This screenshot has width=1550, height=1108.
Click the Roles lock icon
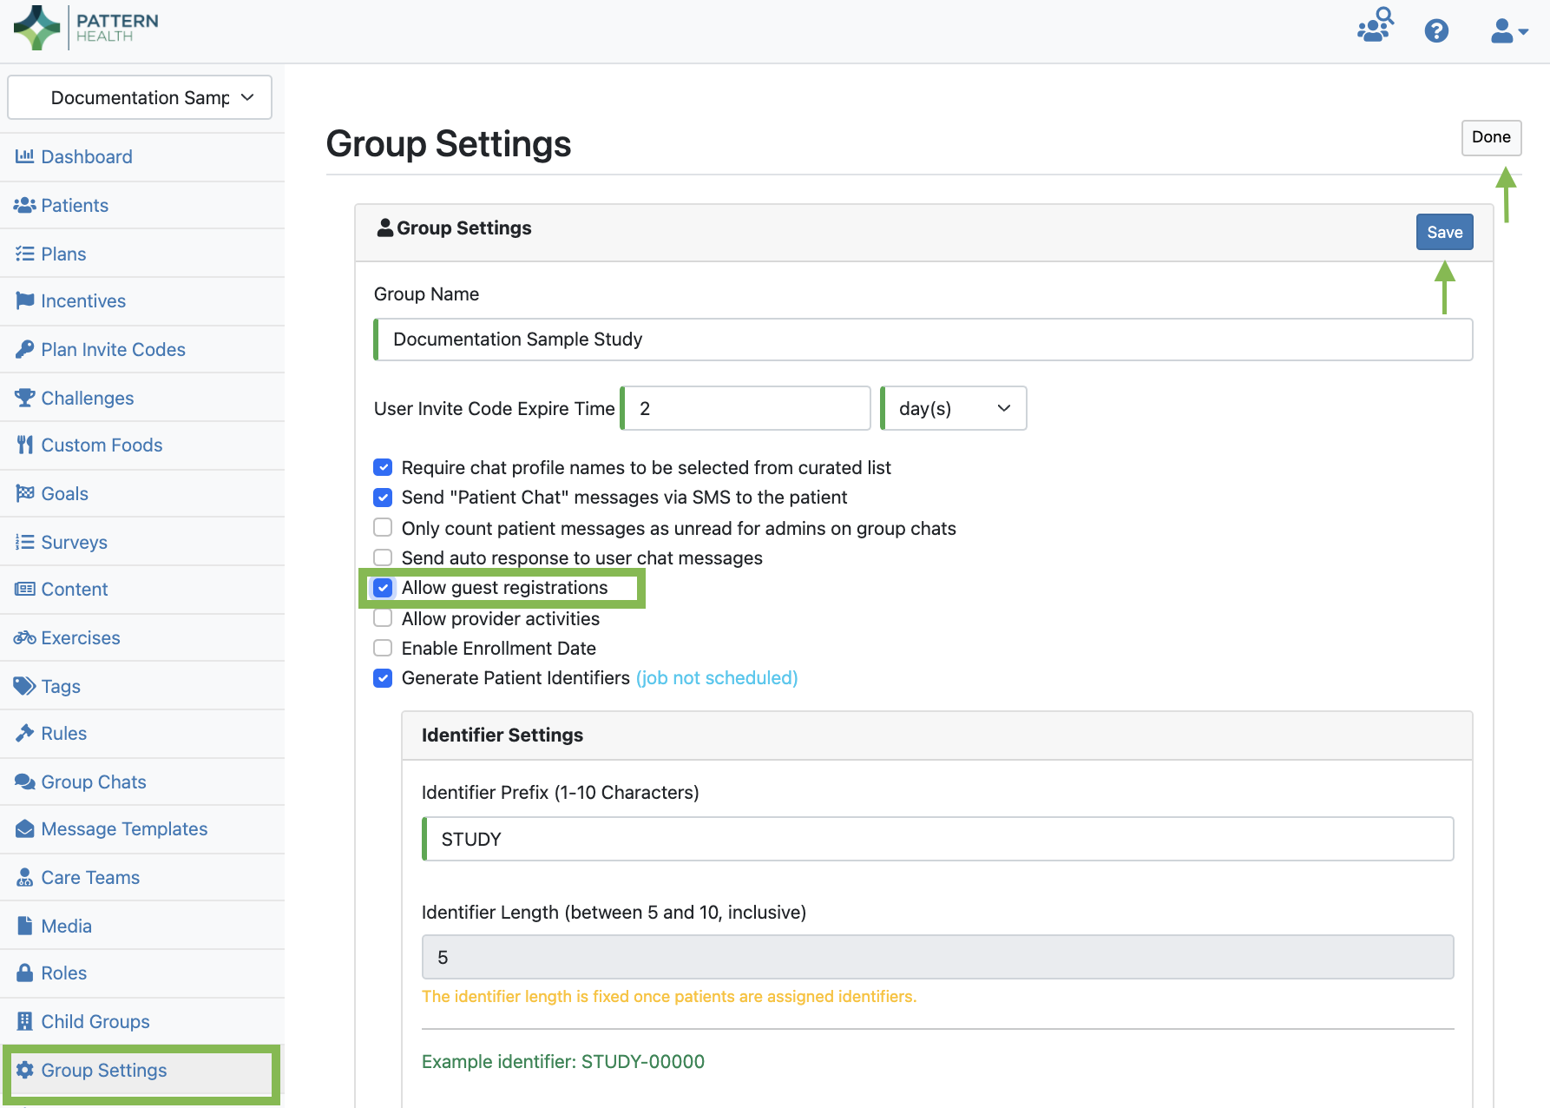click(24, 973)
